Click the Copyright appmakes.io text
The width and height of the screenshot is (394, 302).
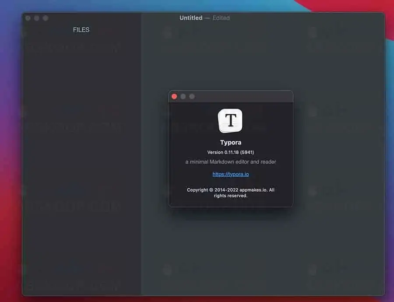point(231,193)
